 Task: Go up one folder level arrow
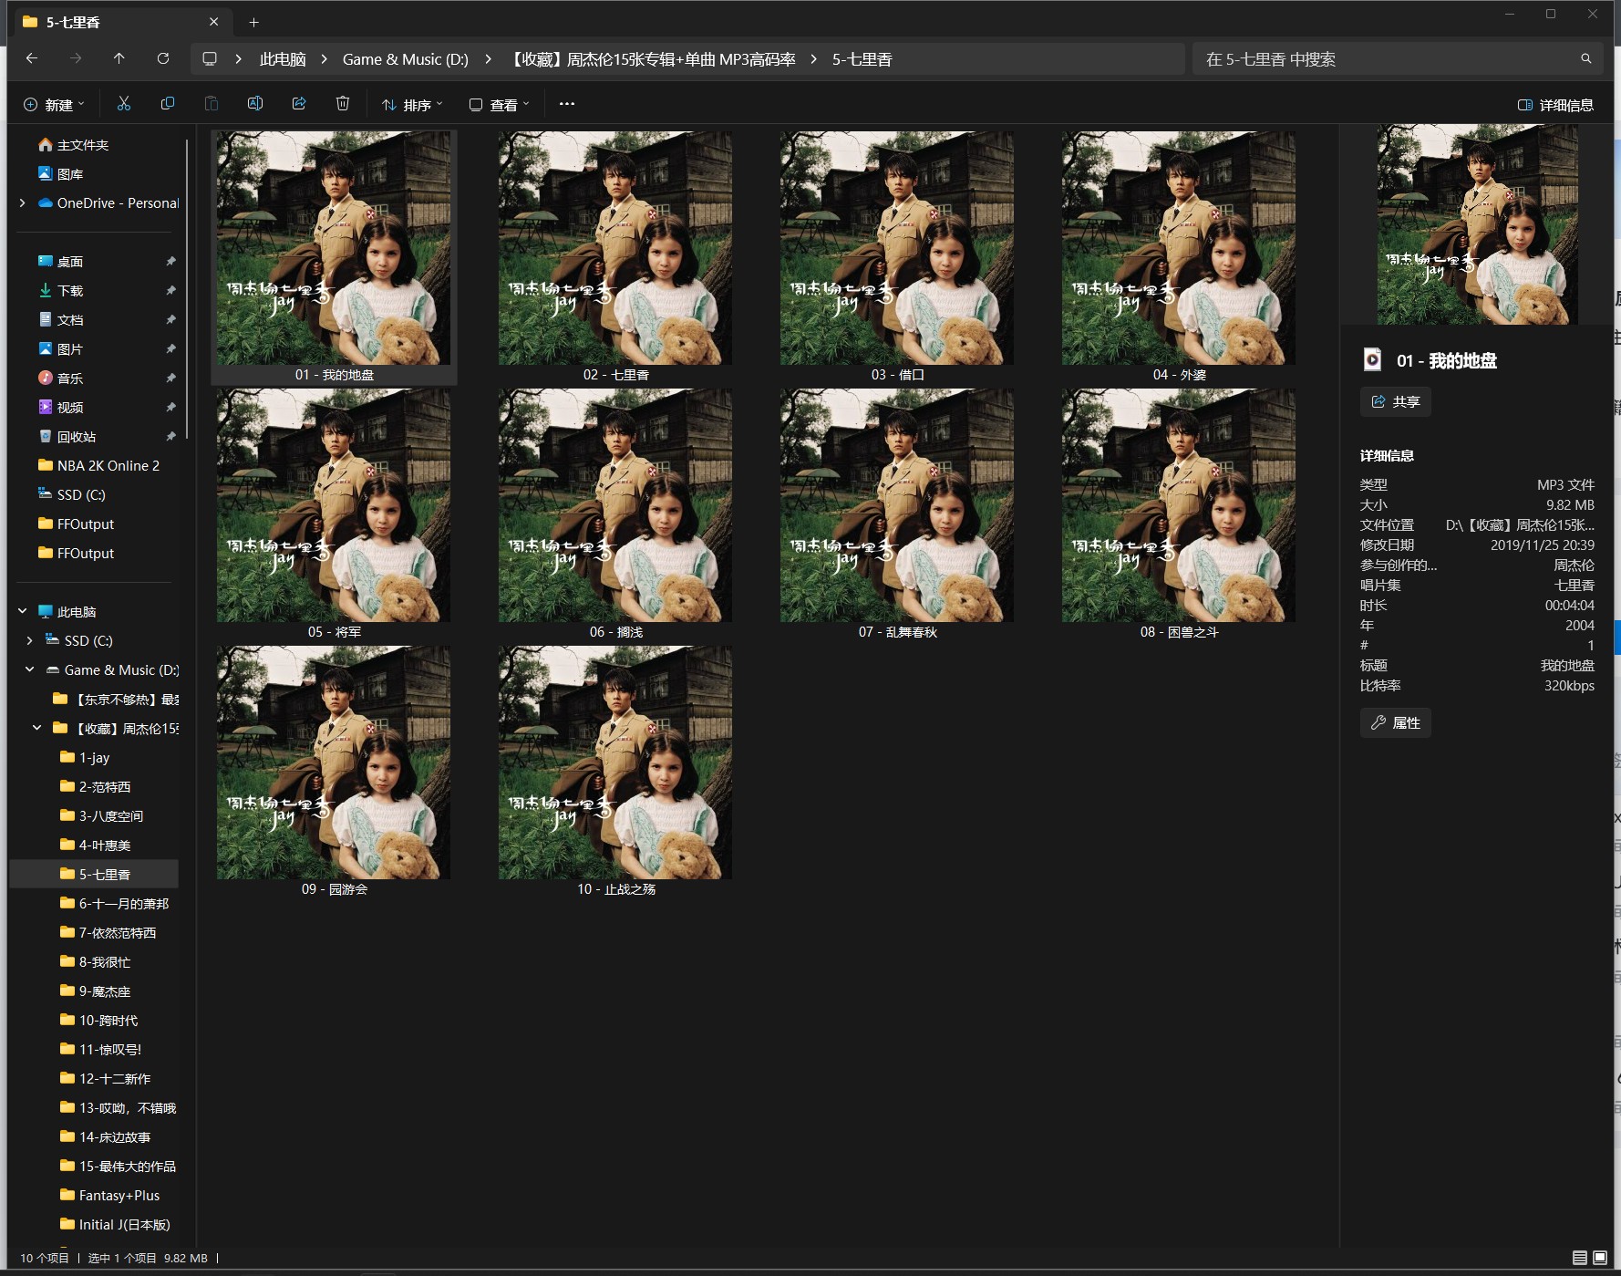coord(119,58)
